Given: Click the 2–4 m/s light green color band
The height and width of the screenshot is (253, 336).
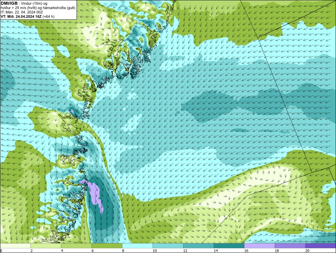Looking at the screenshot, I should click(46, 246).
